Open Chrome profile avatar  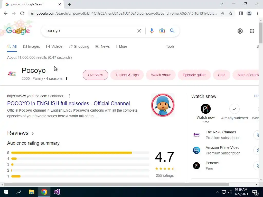(x=249, y=13)
